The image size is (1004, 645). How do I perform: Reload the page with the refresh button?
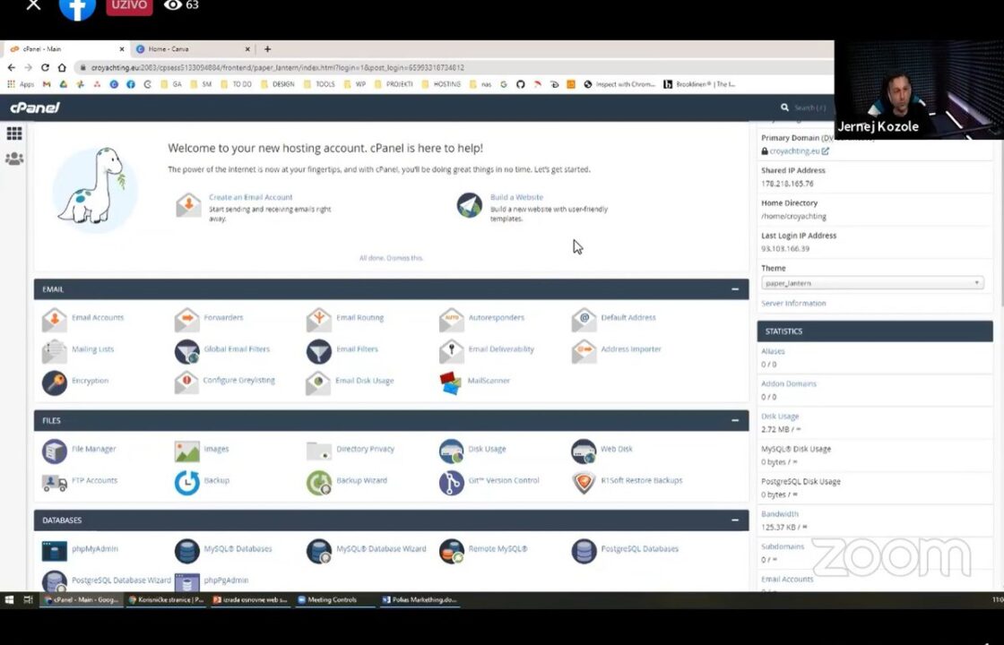45,67
